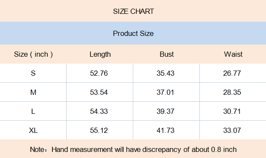Click the 26.77 waist cell
The height and width of the screenshot is (158, 266).
pos(232,73)
